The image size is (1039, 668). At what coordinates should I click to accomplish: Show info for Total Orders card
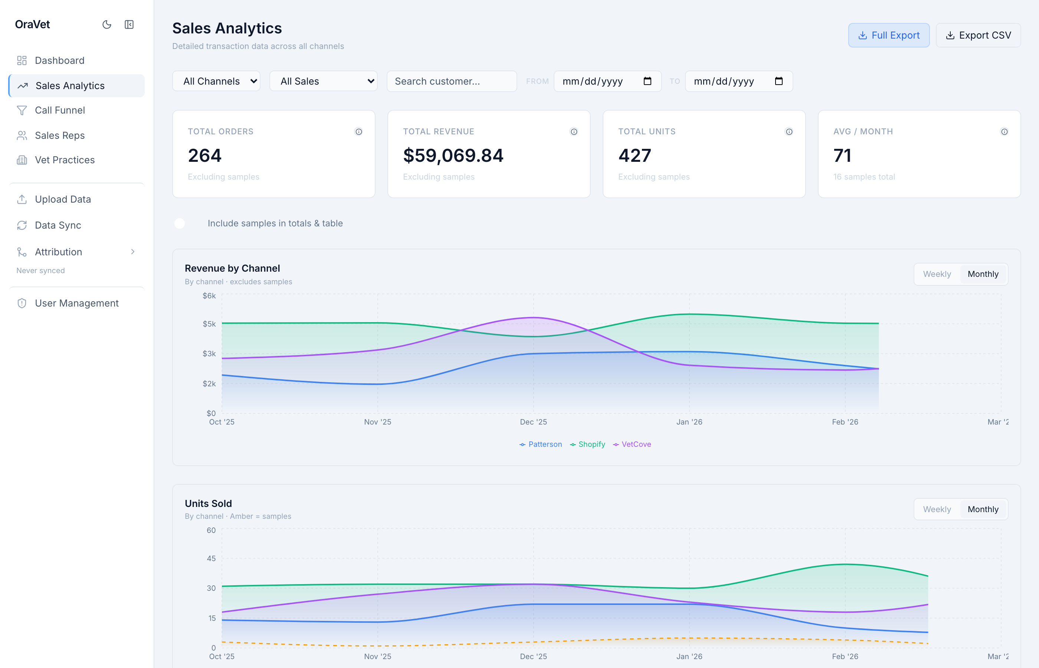(x=358, y=132)
